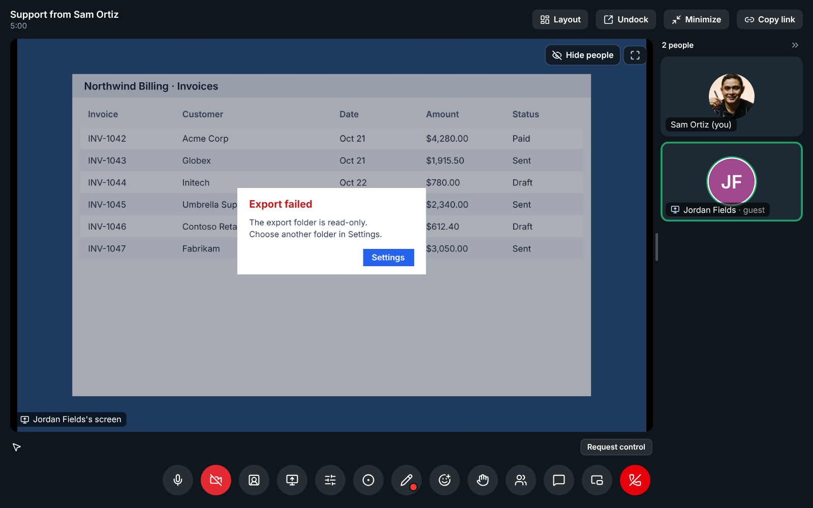Image resolution: width=813 pixels, height=508 pixels.
Task: Raise your hand
Action: point(483,480)
